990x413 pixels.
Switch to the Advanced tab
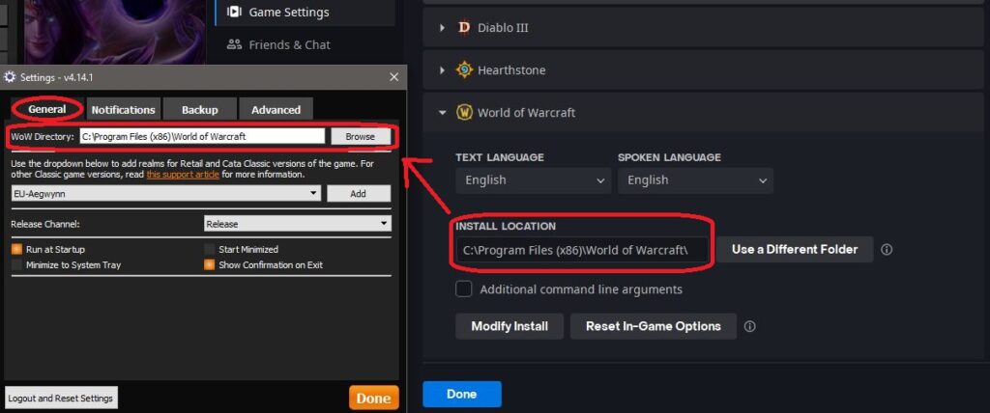[276, 109]
